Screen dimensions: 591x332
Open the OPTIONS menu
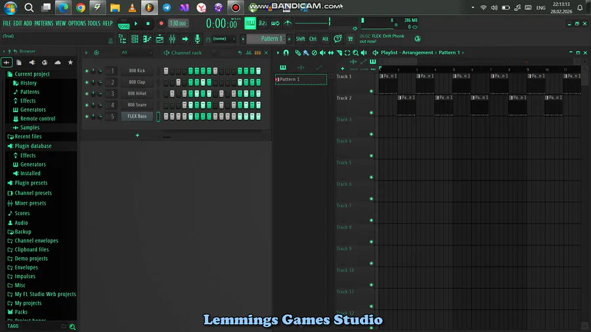[x=77, y=24]
